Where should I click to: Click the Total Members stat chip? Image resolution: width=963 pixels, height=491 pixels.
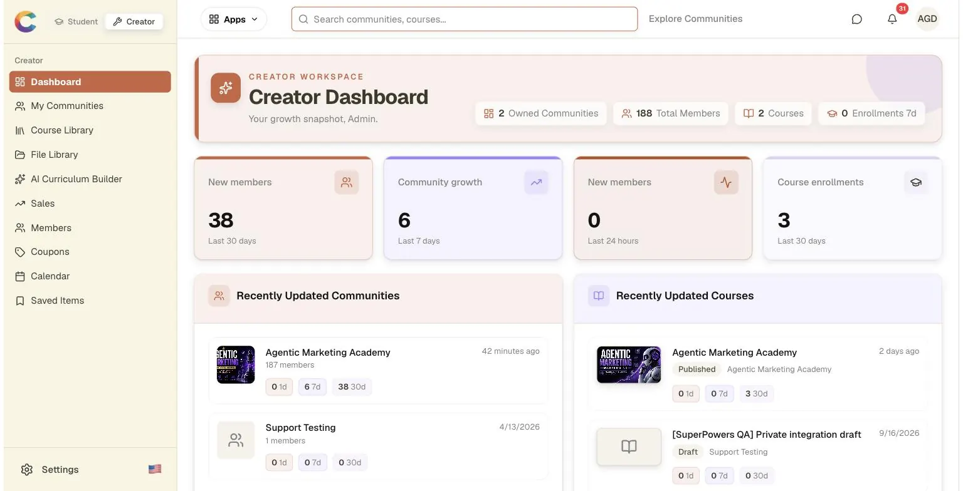(670, 113)
